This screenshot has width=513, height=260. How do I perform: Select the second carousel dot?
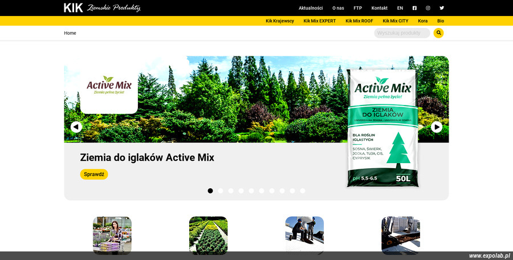coord(221,190)
